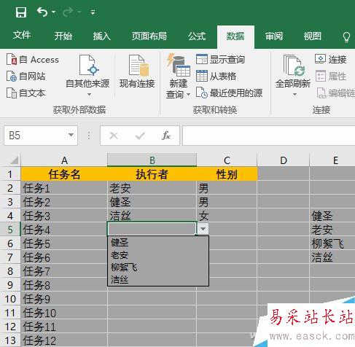Click cell C4 containing 女
This screenshot has width=355, height=347.
(227, 216)
